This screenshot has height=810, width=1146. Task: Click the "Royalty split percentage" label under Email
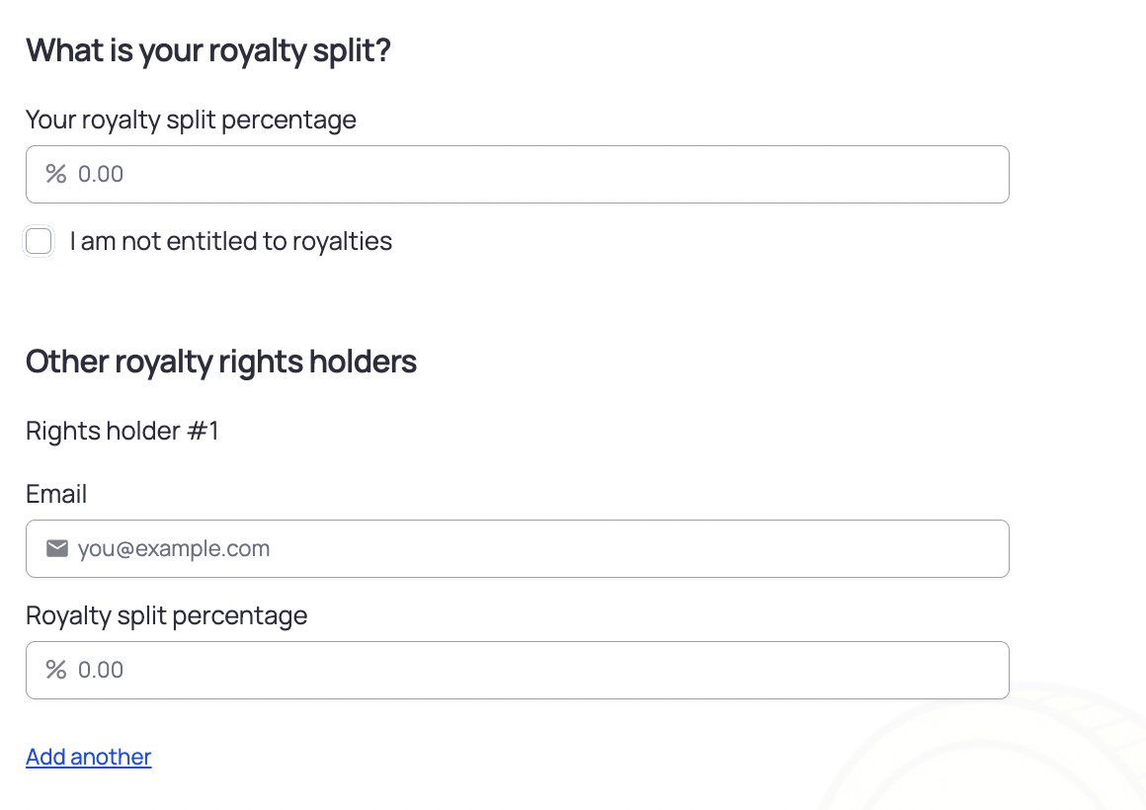[x=166, y=615]
